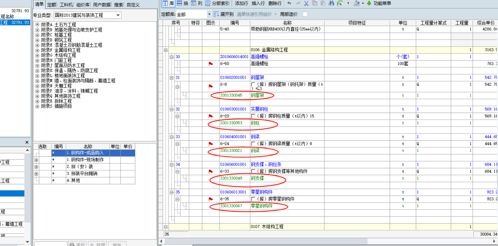
Task: Open the 专业类型 dropdown
Action: coord(118,15)
